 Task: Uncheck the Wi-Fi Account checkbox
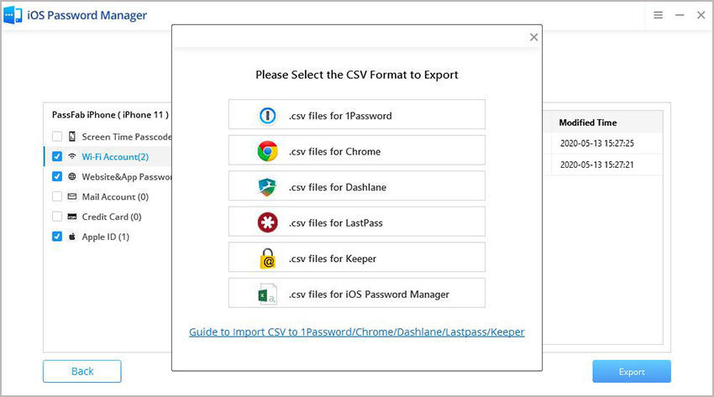point(56,156)
